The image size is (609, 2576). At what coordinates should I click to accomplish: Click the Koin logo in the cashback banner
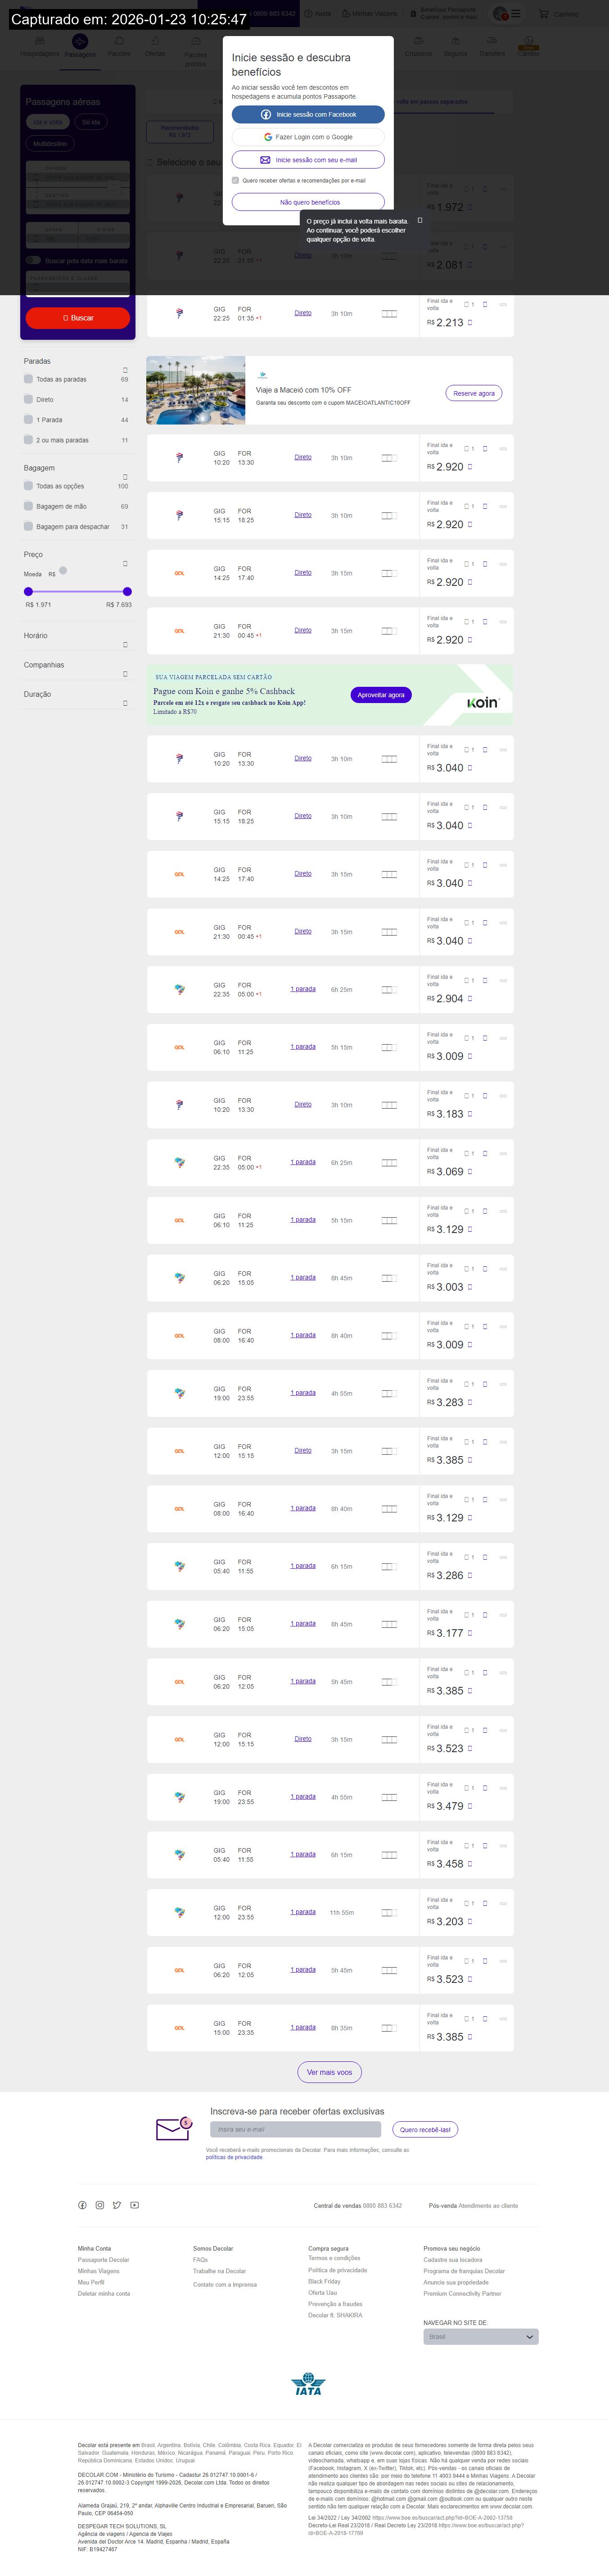tap(482, 703)
